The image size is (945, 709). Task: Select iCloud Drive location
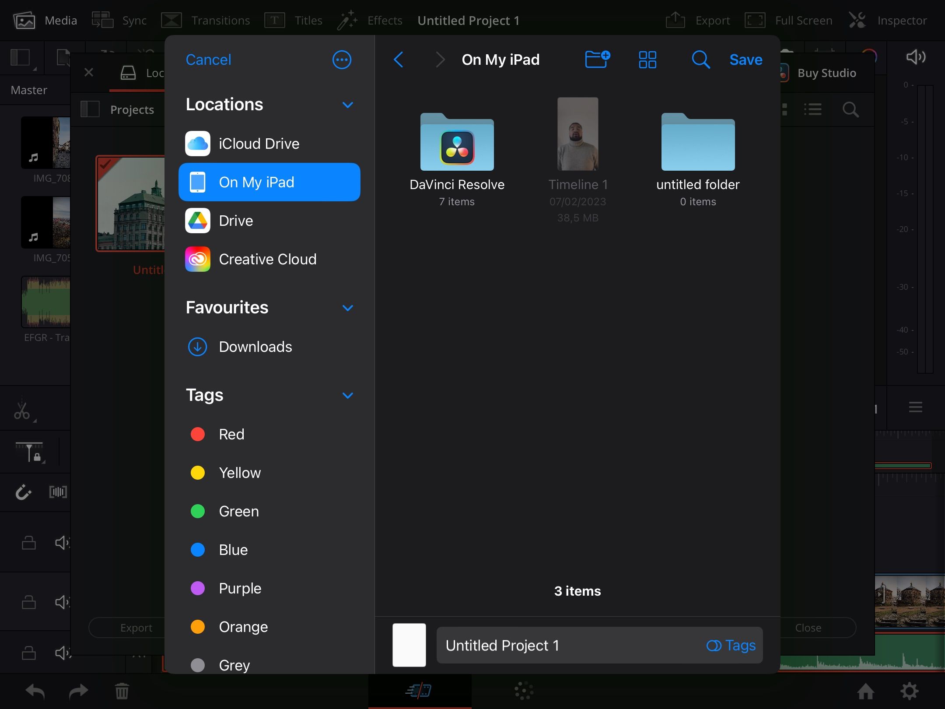tap(258, 144)
